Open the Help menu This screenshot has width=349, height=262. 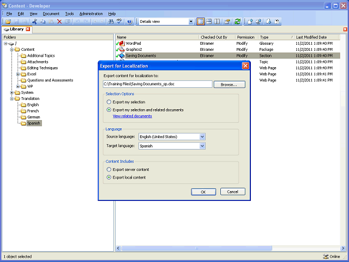(x=112, y=14)
